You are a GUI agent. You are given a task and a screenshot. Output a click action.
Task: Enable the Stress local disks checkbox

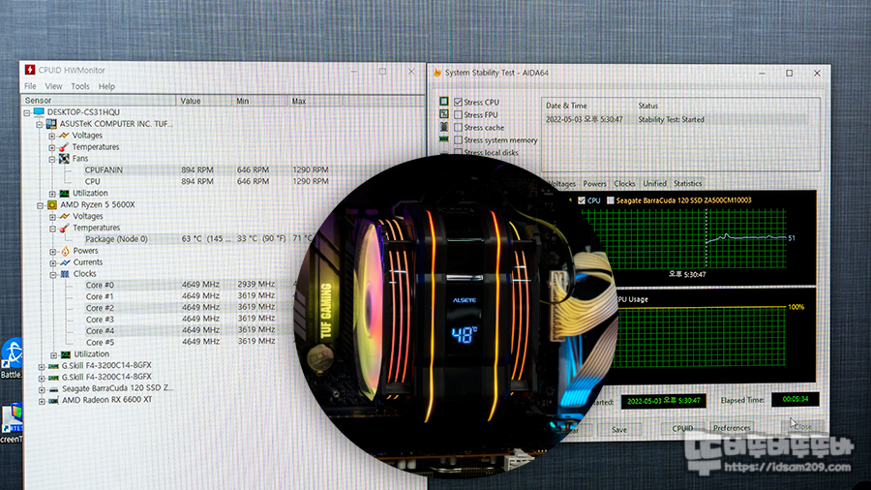[x=459, y=152]
